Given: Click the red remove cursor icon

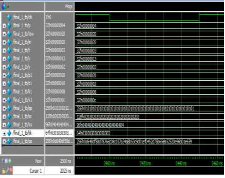Looking at the screenshot, I should (x=11, y=170).
